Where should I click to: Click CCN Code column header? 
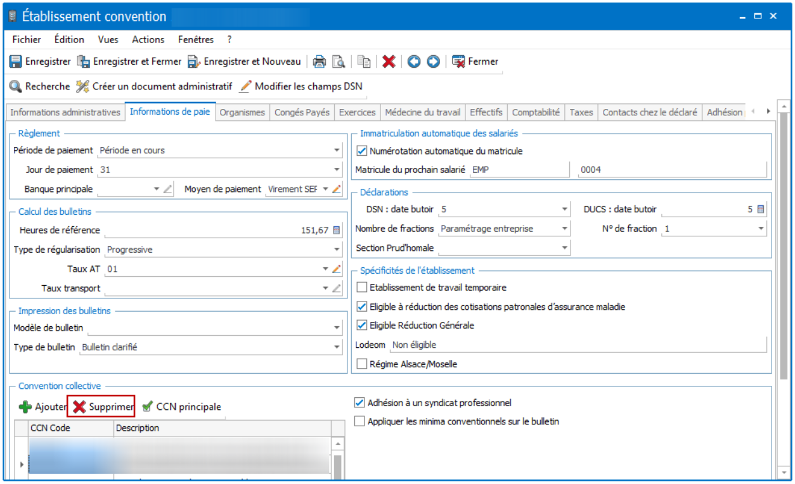71,428
